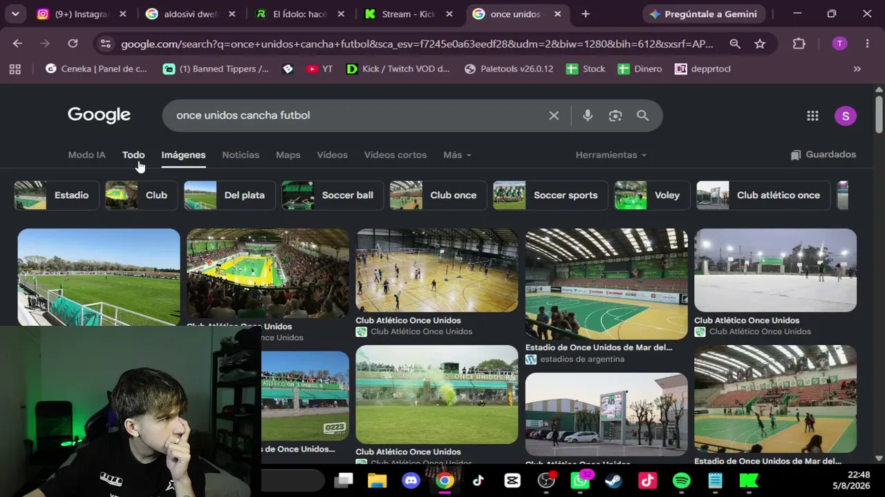The width and height of the screenshot is (885, 497).
Task: Select the Todo search tab
Action: pyautogui.click(x=133, y=155)
